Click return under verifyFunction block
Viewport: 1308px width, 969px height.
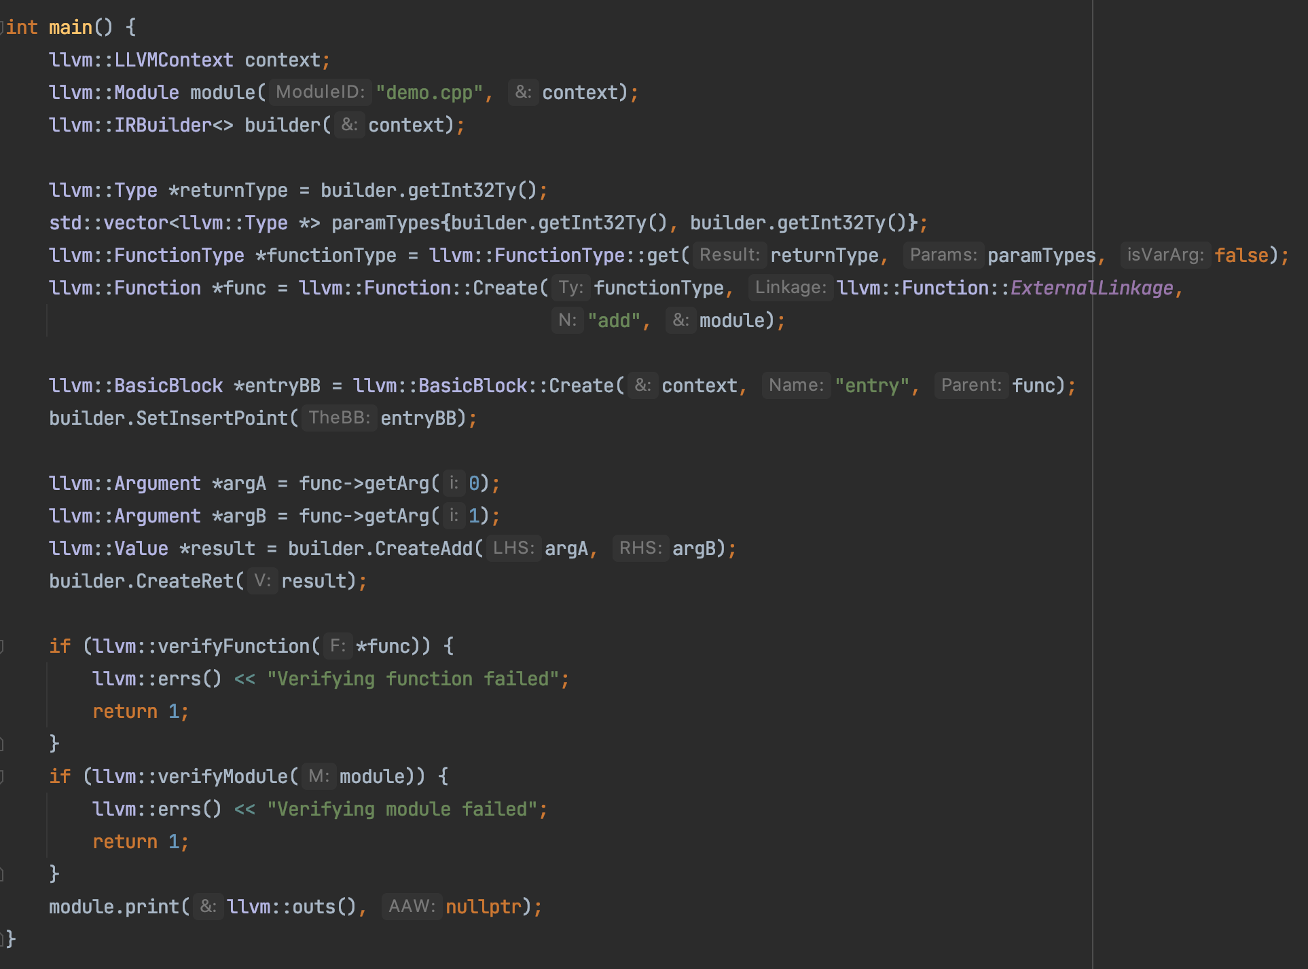[125, 711]
